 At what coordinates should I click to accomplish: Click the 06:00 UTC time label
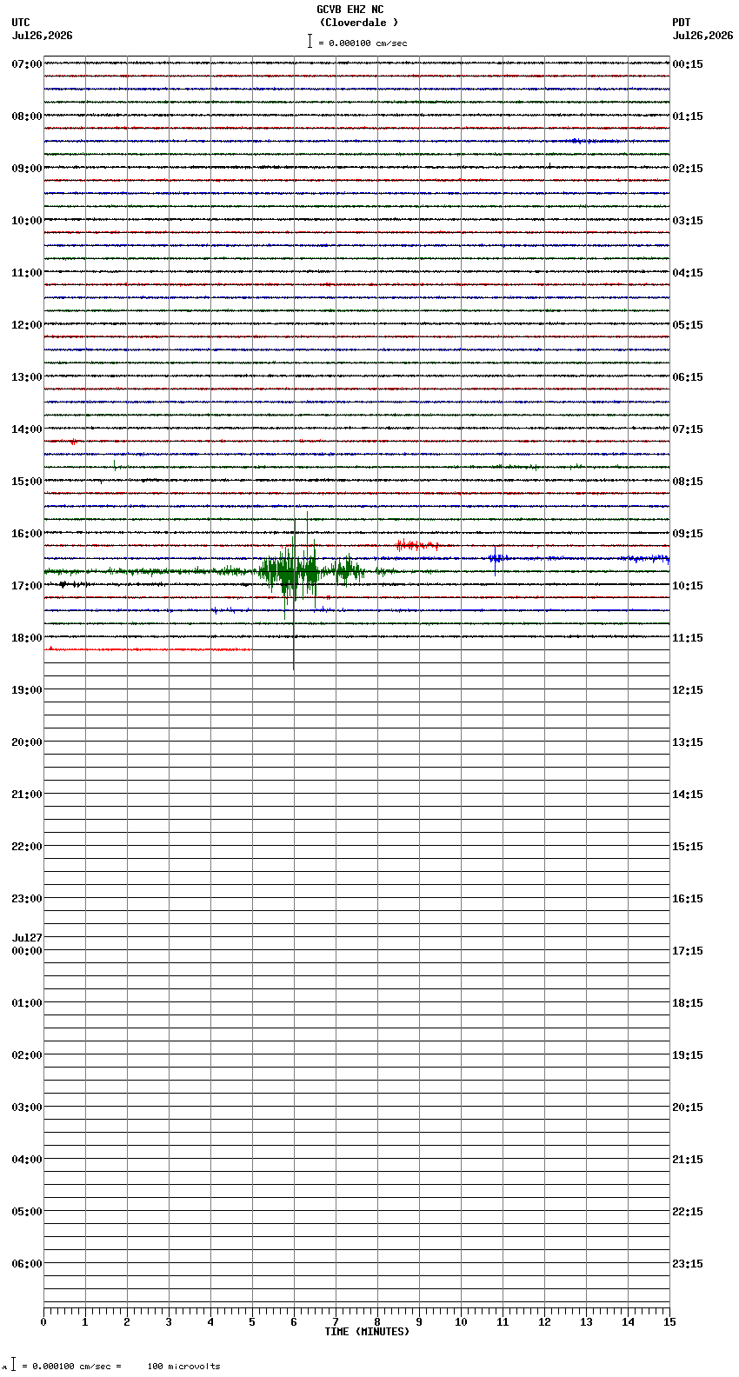point(27,1264)
